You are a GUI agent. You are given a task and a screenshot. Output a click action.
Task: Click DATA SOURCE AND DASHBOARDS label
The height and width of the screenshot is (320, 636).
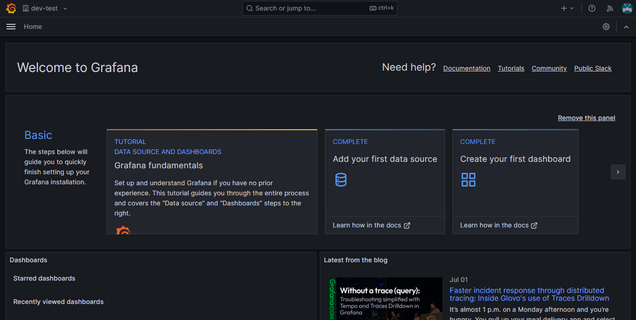(x=168, y=152)
